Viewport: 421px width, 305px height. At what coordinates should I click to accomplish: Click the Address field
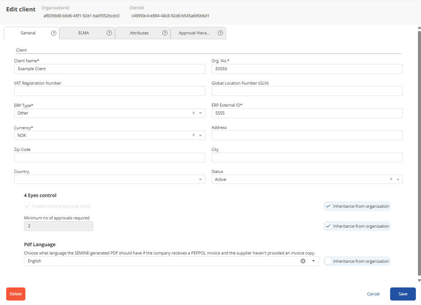click(307, 135)
